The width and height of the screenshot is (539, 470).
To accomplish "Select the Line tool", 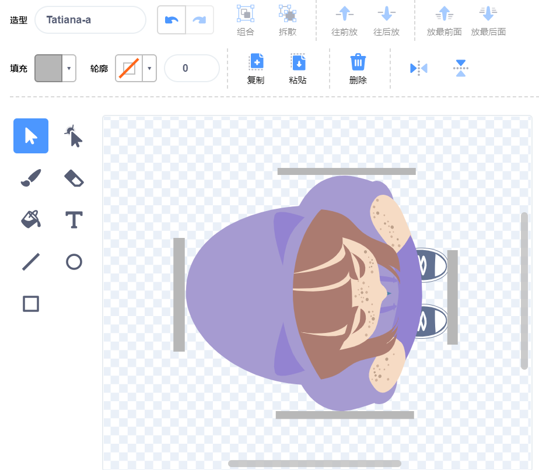I will pyautogui.click(x=31, y=262).
